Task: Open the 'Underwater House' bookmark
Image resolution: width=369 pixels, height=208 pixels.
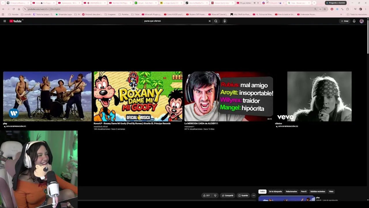Action: coord(306,14)
